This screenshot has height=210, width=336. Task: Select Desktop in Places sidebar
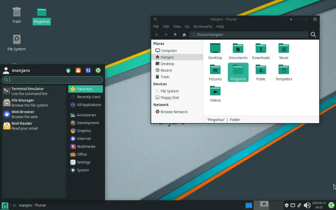[177, 64]
